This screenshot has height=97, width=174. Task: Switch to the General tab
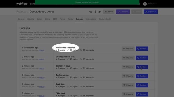(21, 19)
